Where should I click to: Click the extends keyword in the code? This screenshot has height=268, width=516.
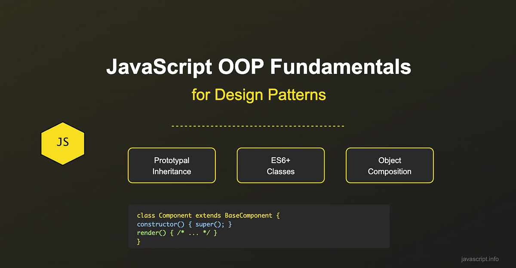[x=209, y=215]
